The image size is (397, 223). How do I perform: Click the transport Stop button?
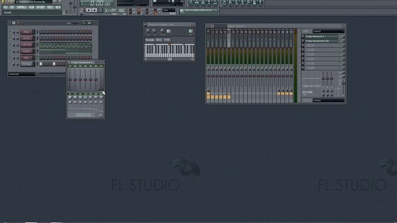(x=94, y=11)
